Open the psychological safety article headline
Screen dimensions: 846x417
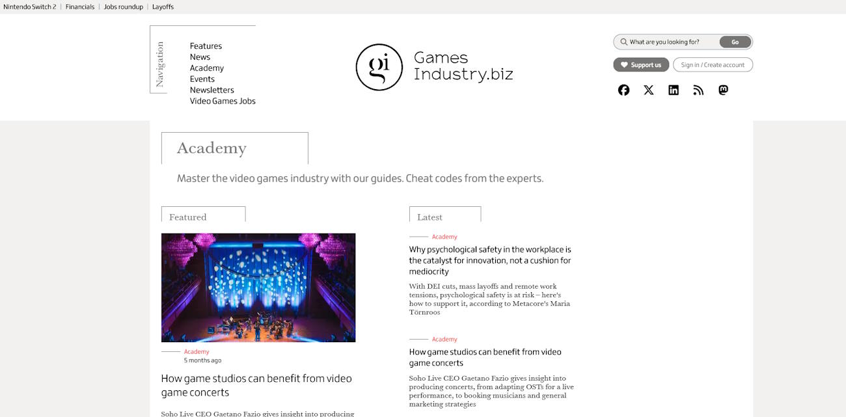click(490, 260)
